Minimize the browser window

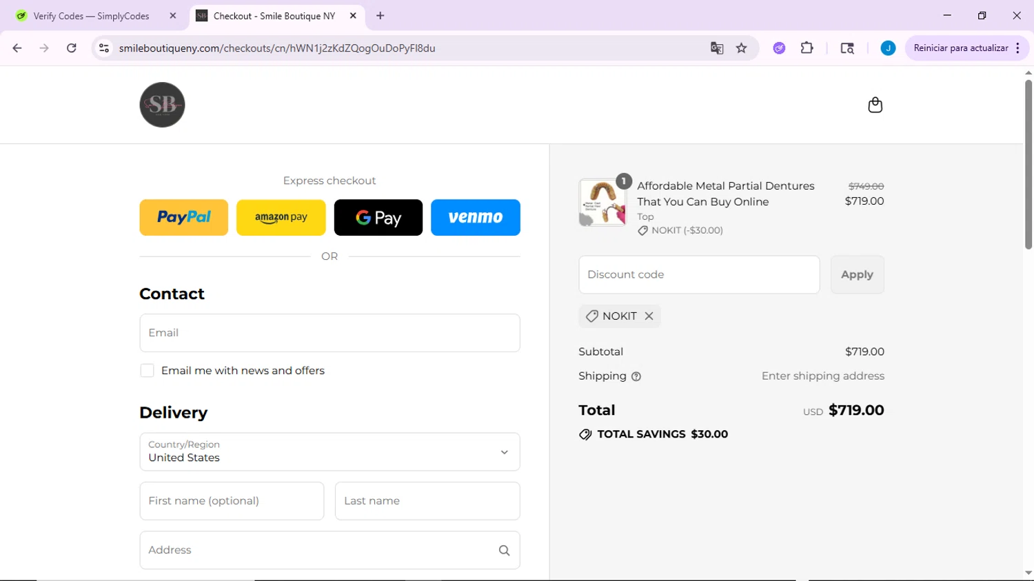(947, 15)
